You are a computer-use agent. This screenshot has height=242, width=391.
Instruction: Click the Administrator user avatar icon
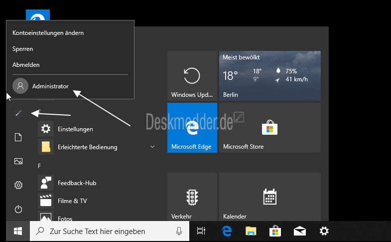pos(20,86)
